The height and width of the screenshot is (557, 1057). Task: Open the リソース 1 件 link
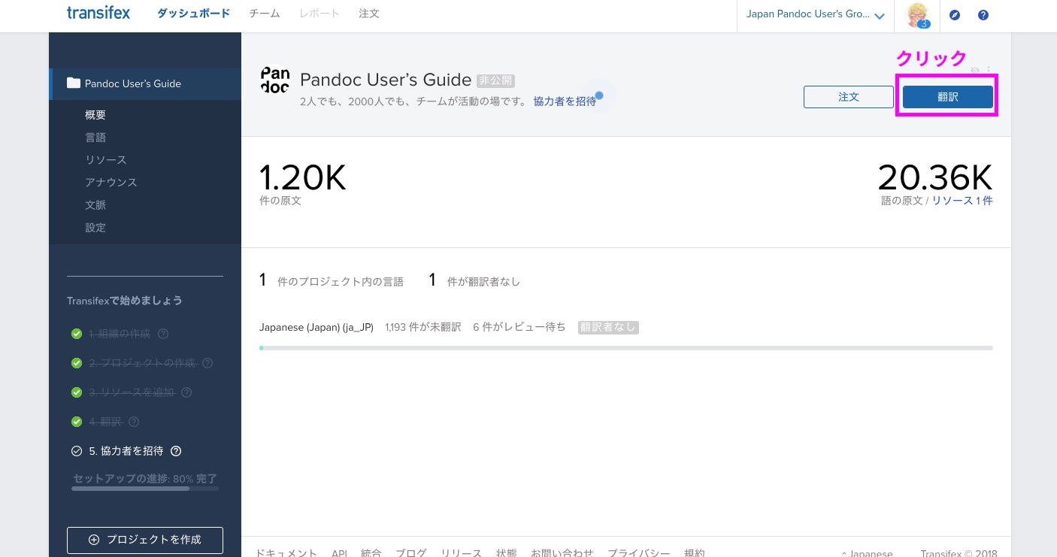[x=962, y=201]
